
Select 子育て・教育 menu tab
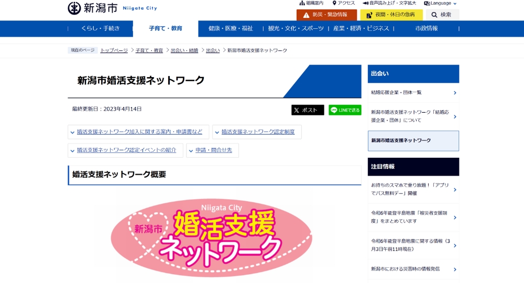pyautogui.click(x=166, y=28)
